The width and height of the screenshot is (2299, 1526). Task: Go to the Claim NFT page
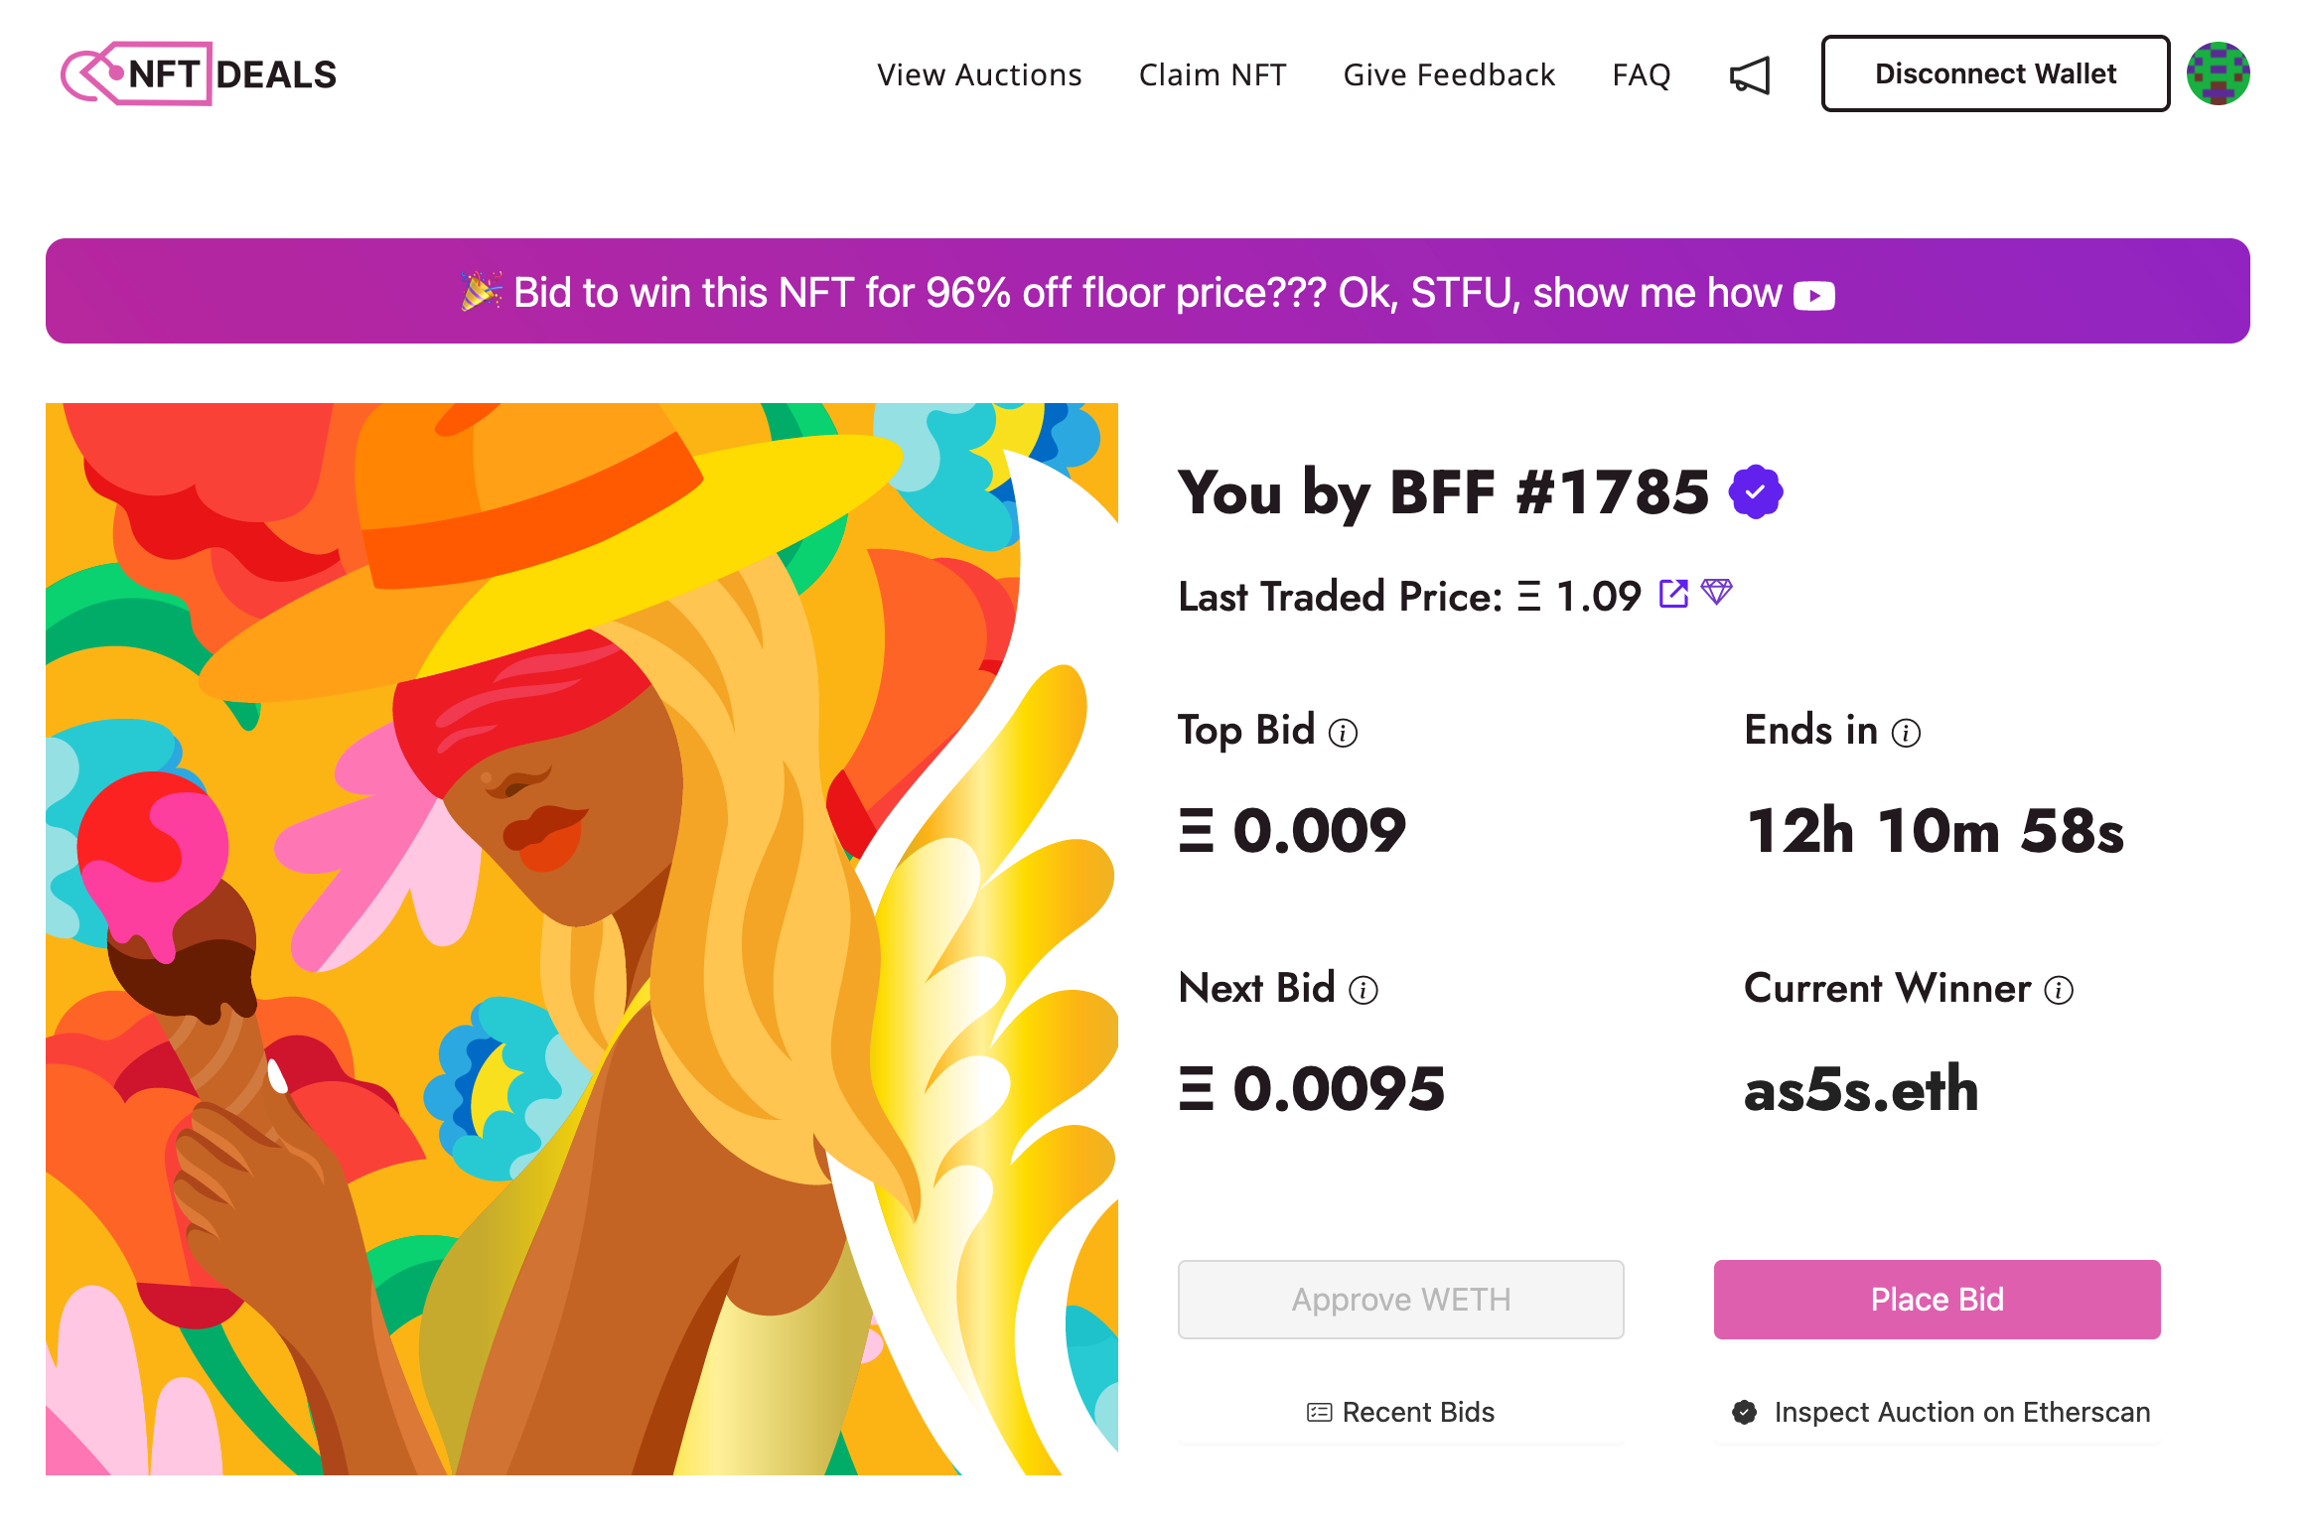1213,74
